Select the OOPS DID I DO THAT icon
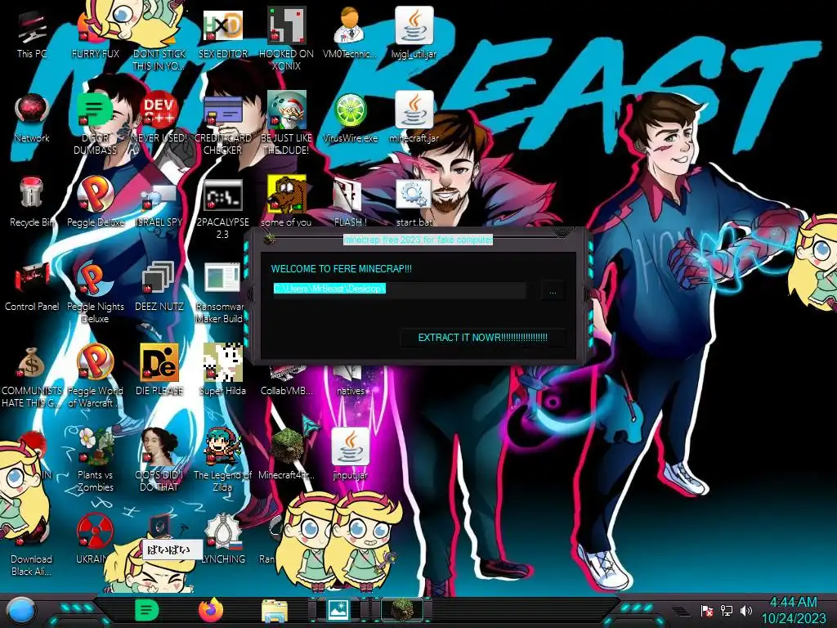The image size is (837, 628). (159, 460)
